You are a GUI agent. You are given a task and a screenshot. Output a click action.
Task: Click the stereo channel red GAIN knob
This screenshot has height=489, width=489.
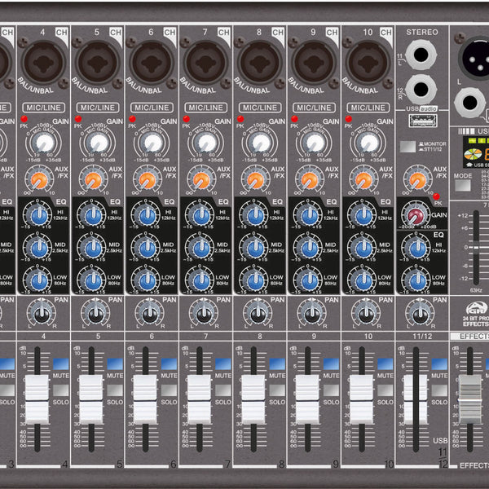click(416, 215)
